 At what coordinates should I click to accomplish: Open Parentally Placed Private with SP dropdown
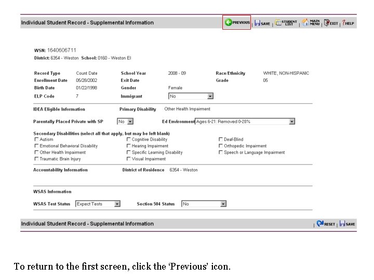click(x=125, y=121)
